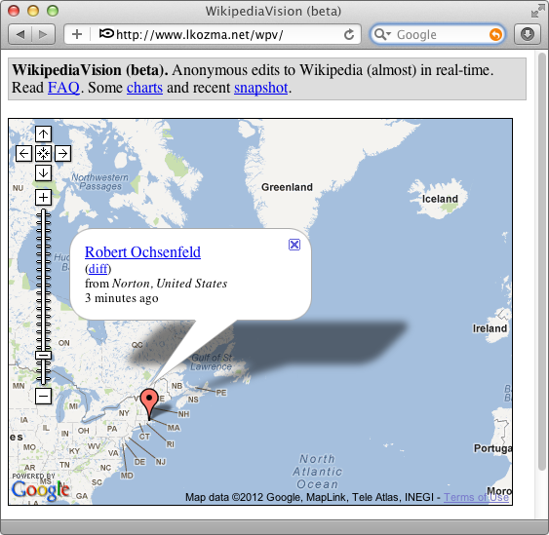Pan the map down
This screenshot has height=535, width=549.
click(44, 172)
